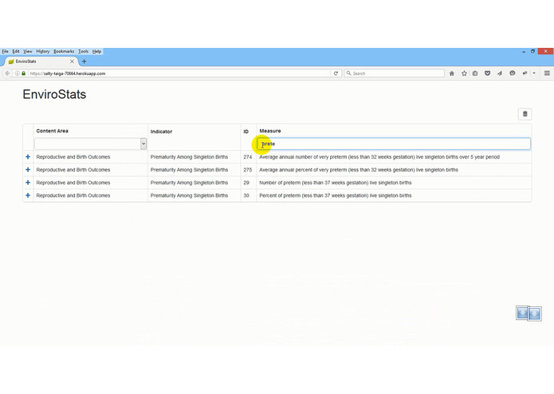Open the History menu

43,51
